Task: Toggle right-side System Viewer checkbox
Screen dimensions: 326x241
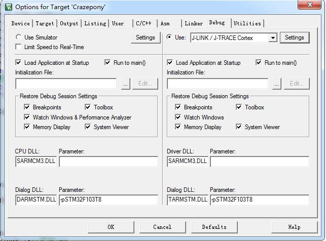Action: 239,127
